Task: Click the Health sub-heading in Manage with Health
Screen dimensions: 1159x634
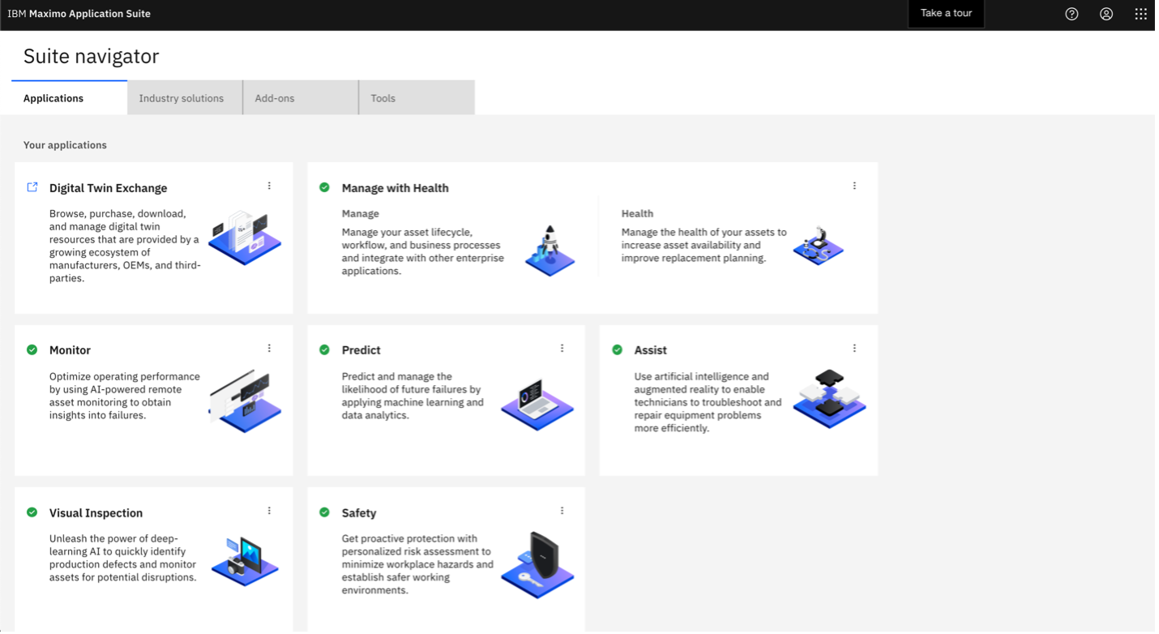Action: [x=637, y=214]
